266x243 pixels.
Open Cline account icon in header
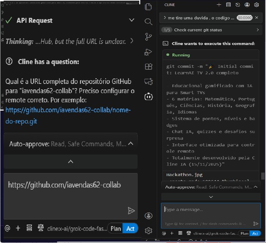point(247,5)
